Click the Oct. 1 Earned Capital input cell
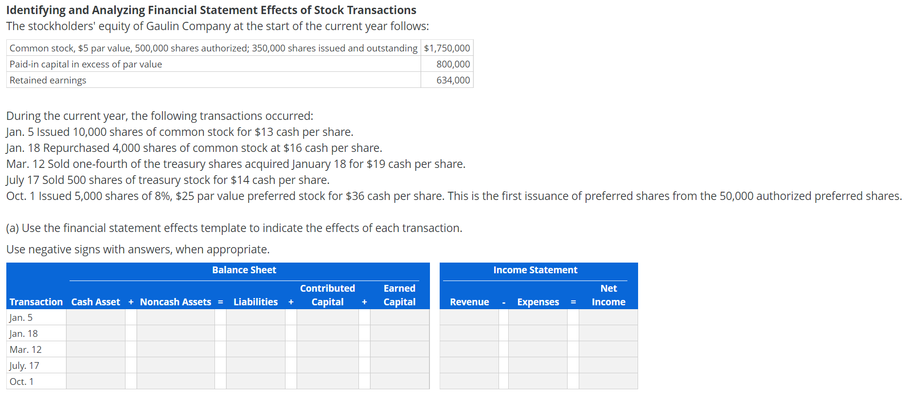909x398 pixels. 400,381
